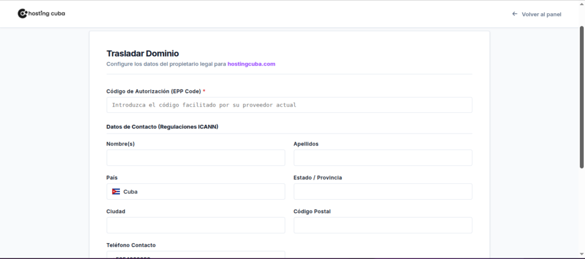
Task: Click the Trasladar Dominio heading
Action: [x=142, y=54]
